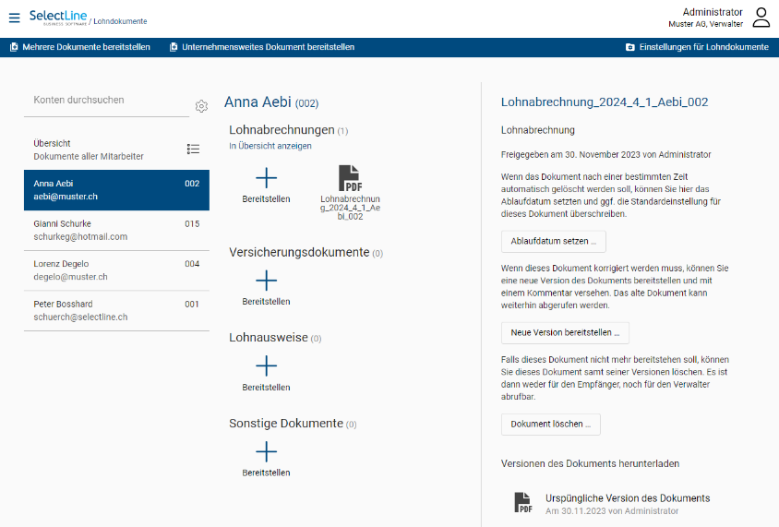Click the gear icon next to search field
This screenshot has width=779, height=527.
(201, 106)
